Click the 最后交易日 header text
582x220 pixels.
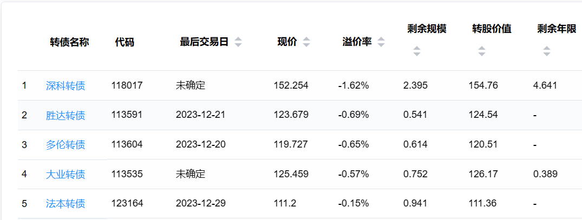click(204, 42)
